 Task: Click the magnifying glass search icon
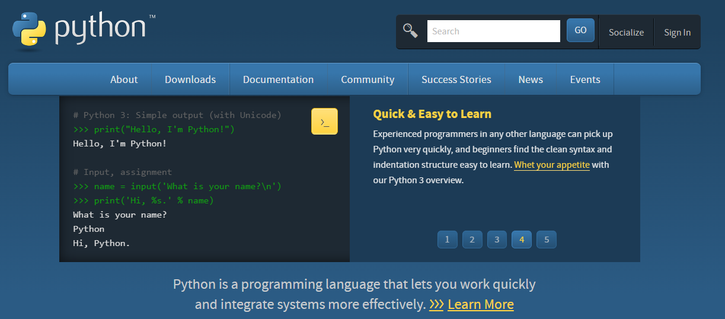410,30
